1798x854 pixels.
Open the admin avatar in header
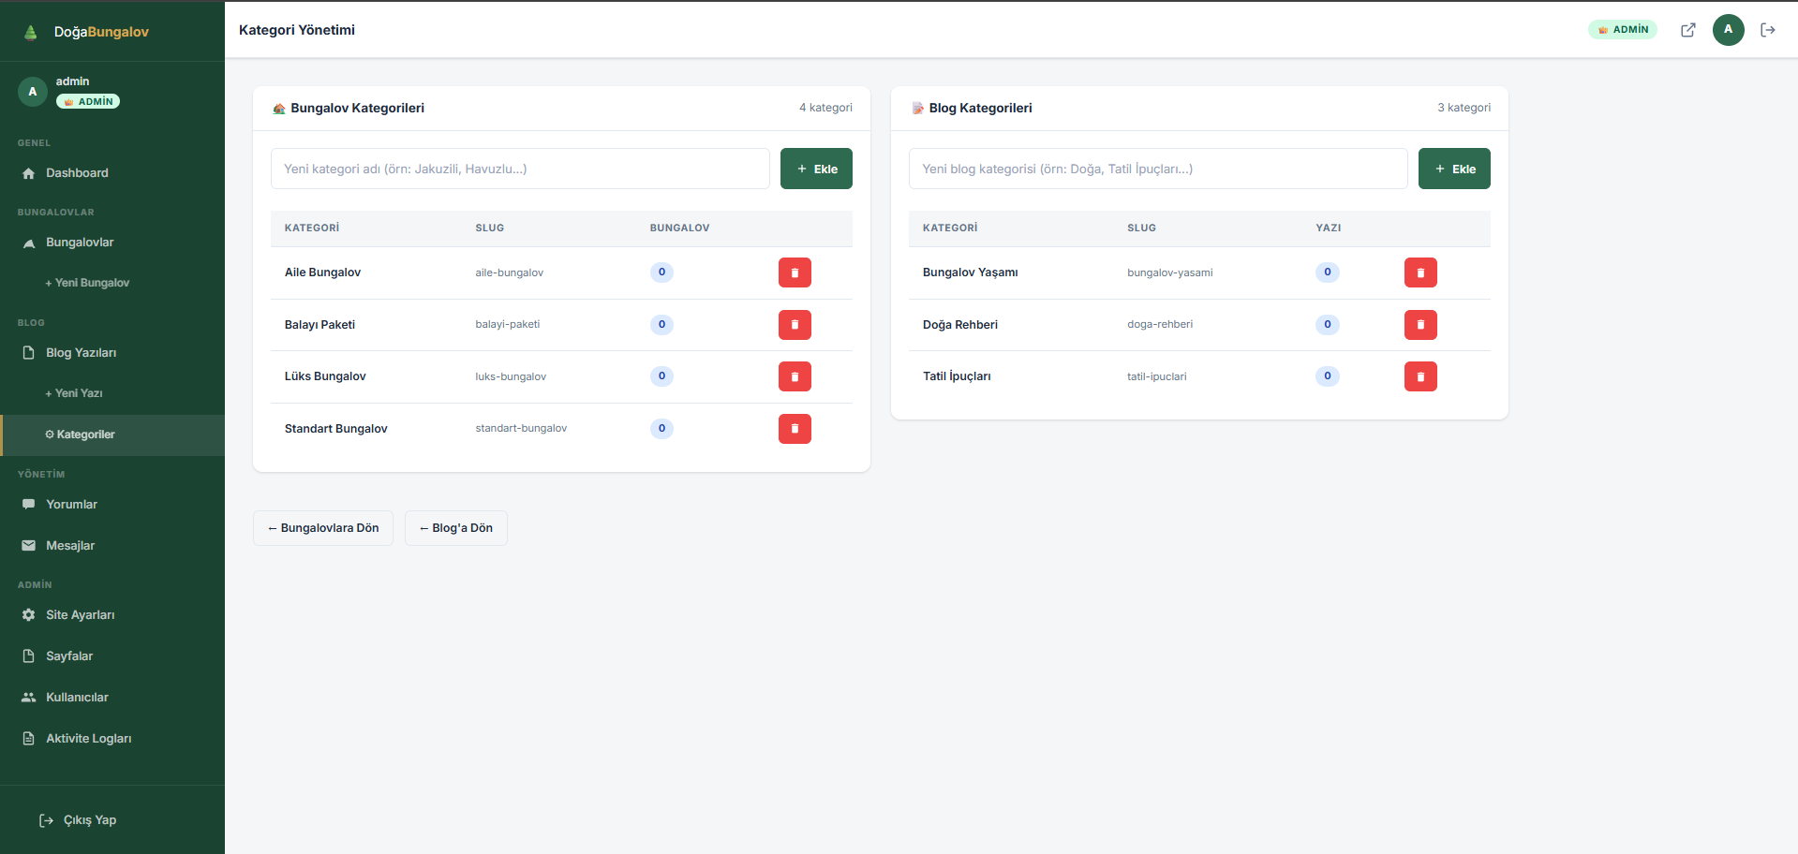tap(1728, 30)
